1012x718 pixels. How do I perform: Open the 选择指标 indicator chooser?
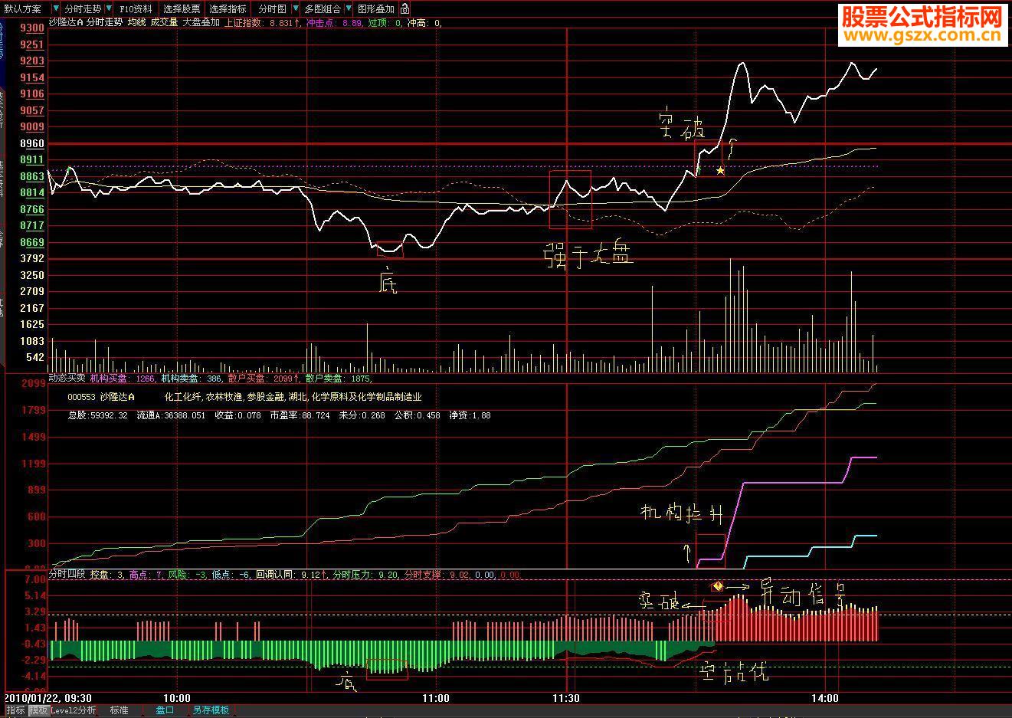point(228,9)
